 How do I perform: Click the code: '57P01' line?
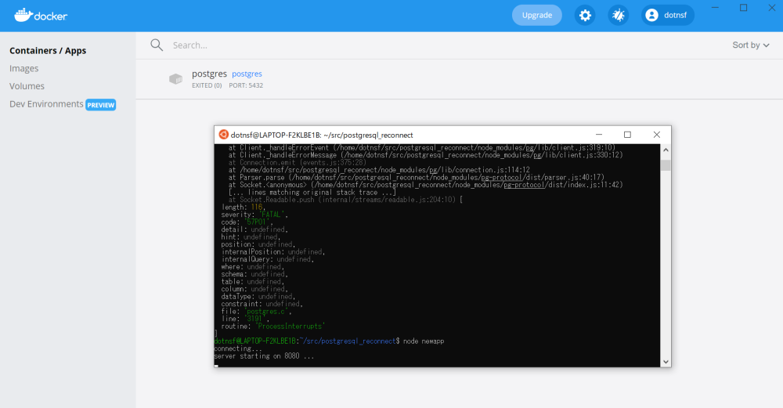coord(247,222)
